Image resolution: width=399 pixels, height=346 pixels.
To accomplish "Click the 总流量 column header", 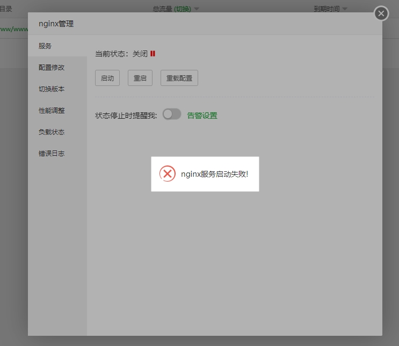I will pos(162,9).
